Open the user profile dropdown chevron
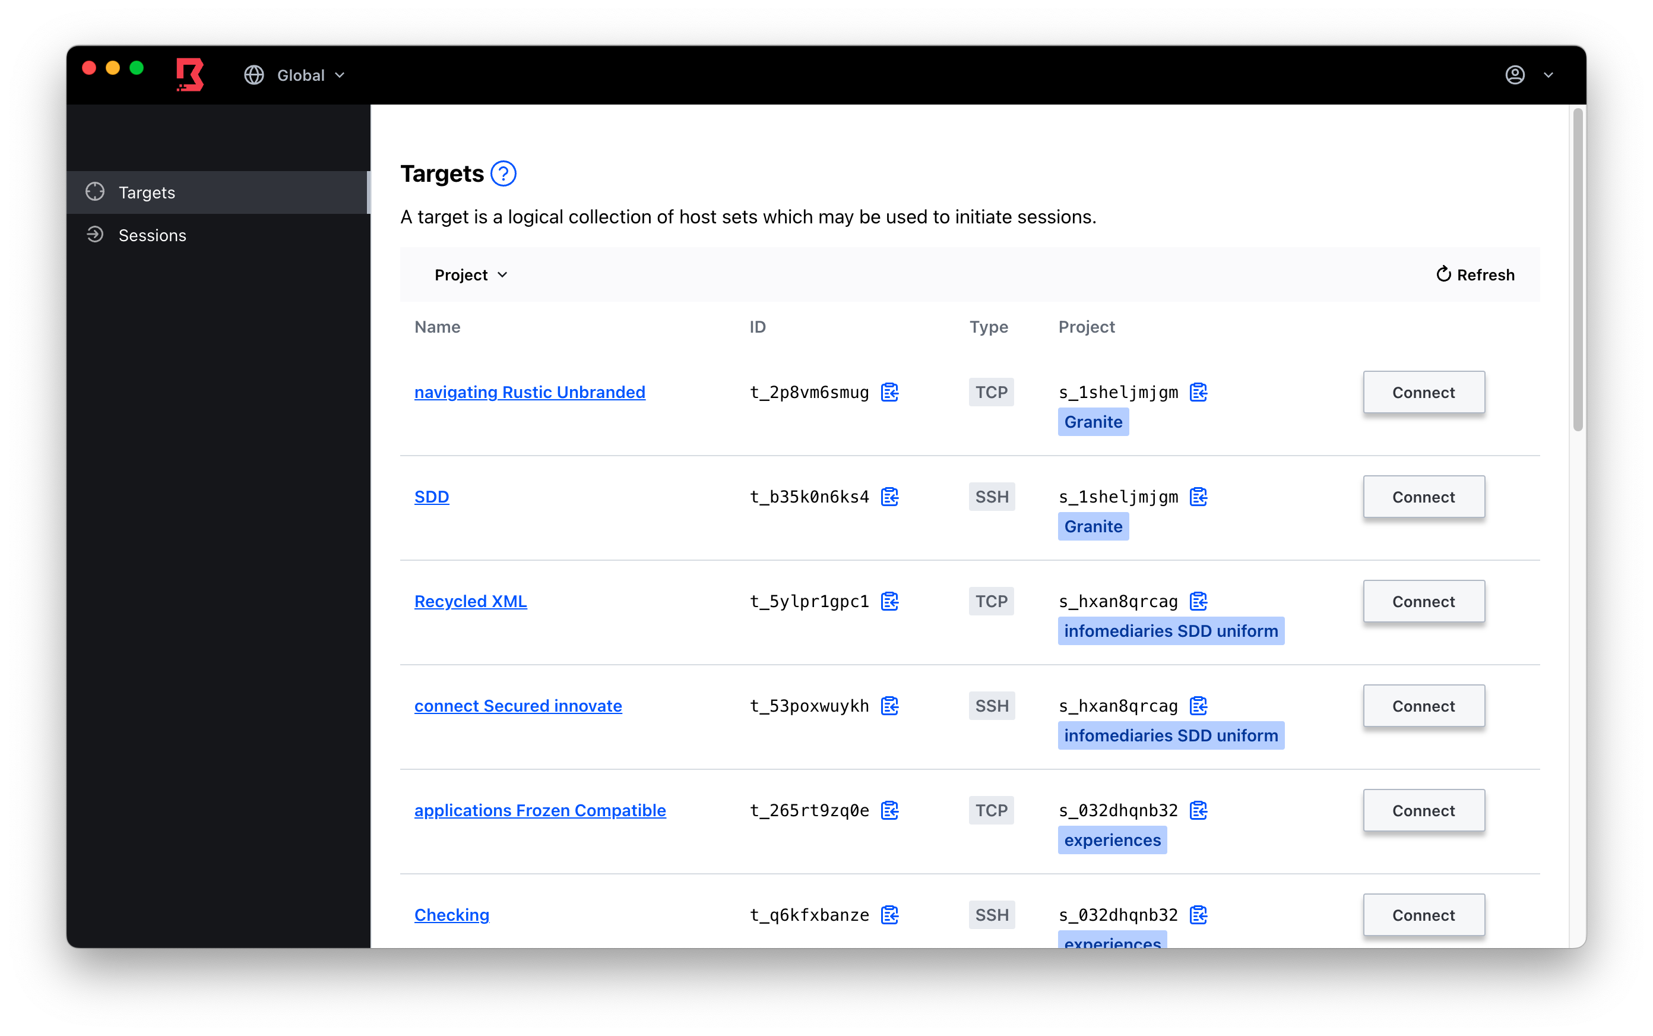The width and height of the screenshot is (1653, 1036). [1549, 75]
